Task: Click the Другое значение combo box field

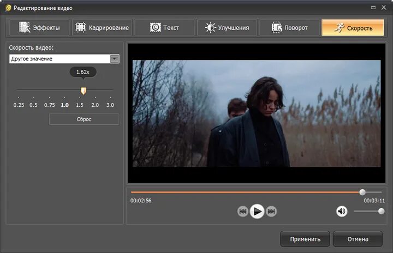Action: click(x=64, y=59)
